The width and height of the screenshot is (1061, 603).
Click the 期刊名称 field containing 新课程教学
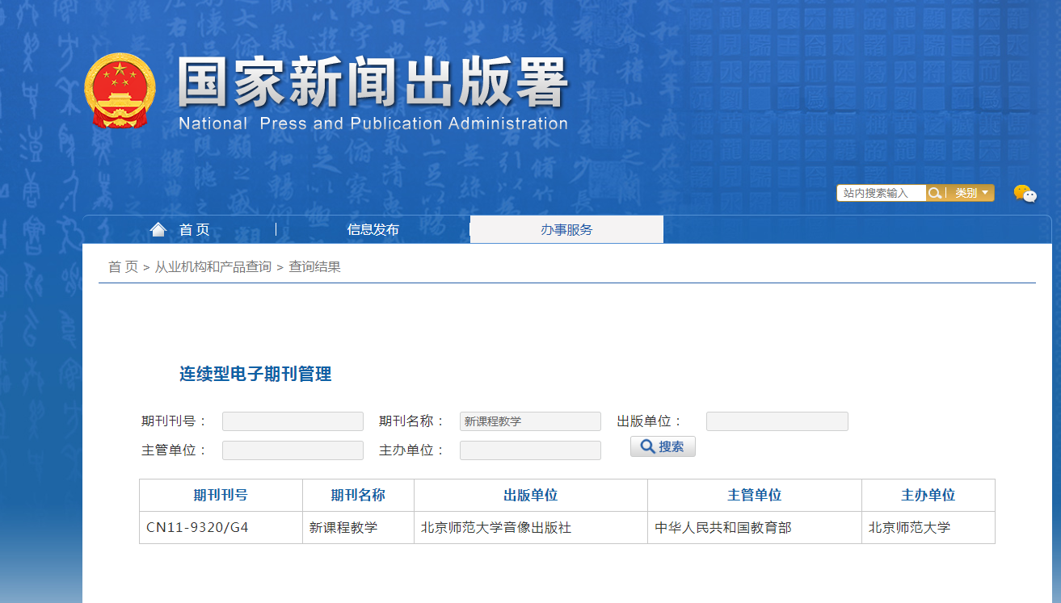[530, 421]
